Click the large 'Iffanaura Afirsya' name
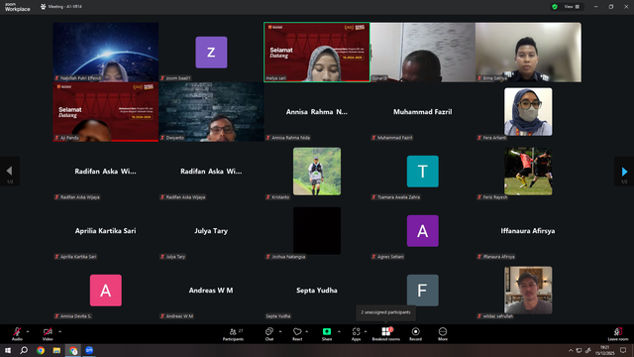This screenshot has height=357, width=634. pyautogui.click(x=528, y=231)
